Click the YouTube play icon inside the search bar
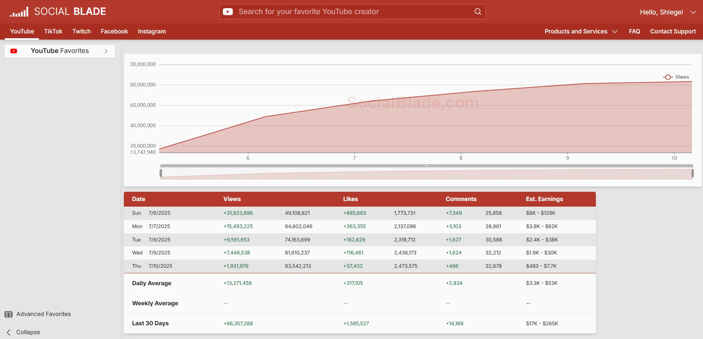 (x=228, y=11)
